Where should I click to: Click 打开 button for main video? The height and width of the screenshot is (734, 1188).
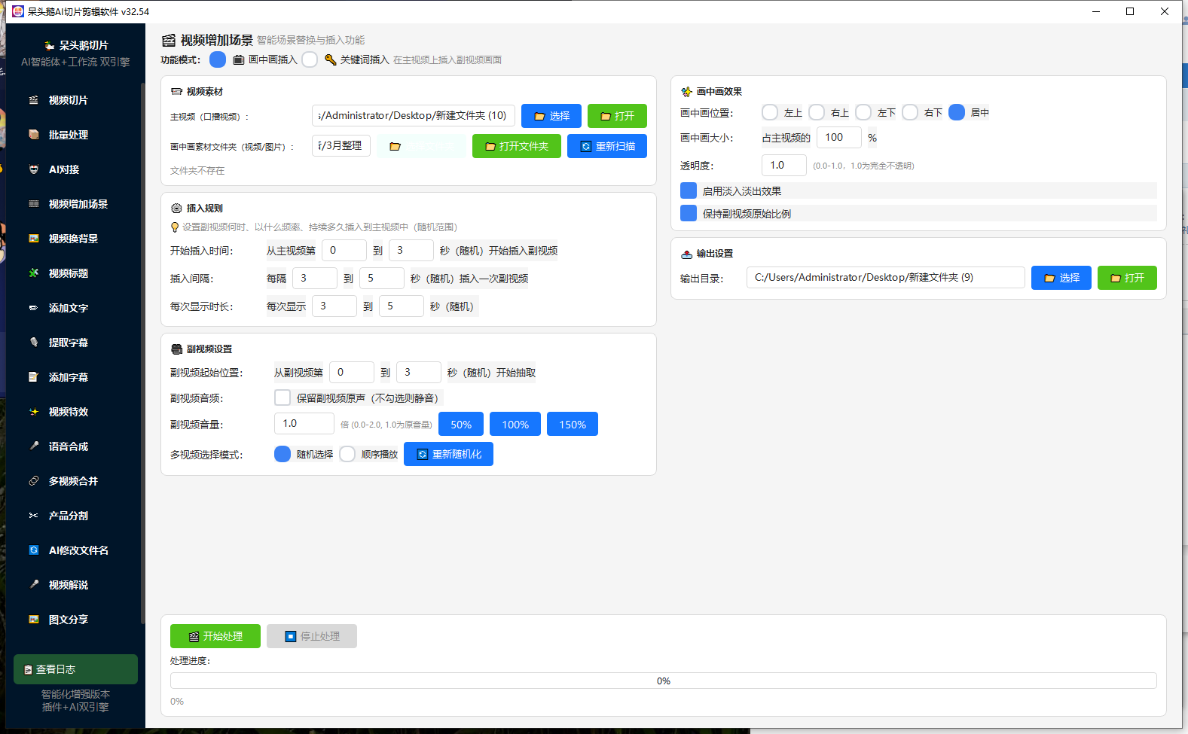point(617,116)
